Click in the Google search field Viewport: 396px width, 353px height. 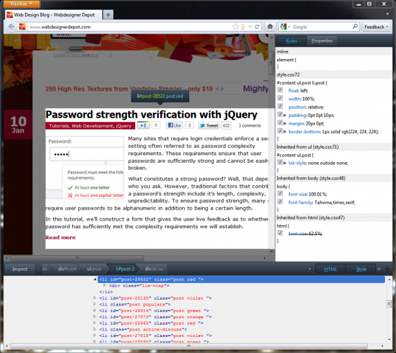pyautogui.click(x=321, y=27)
